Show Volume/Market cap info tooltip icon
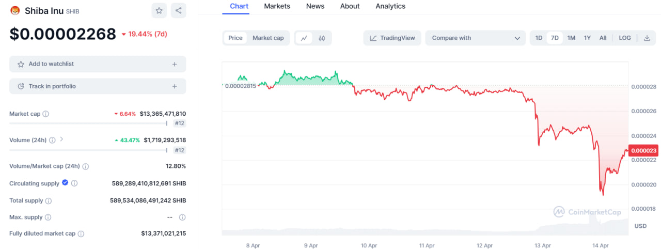 click(86, 166)
